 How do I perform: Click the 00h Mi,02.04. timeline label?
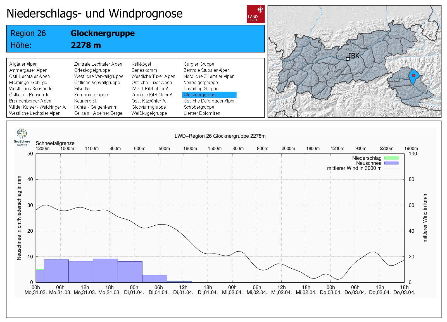click(232, 290)
